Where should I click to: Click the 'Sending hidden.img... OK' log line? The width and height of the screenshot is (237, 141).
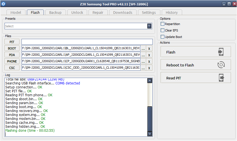click(25, 127)
